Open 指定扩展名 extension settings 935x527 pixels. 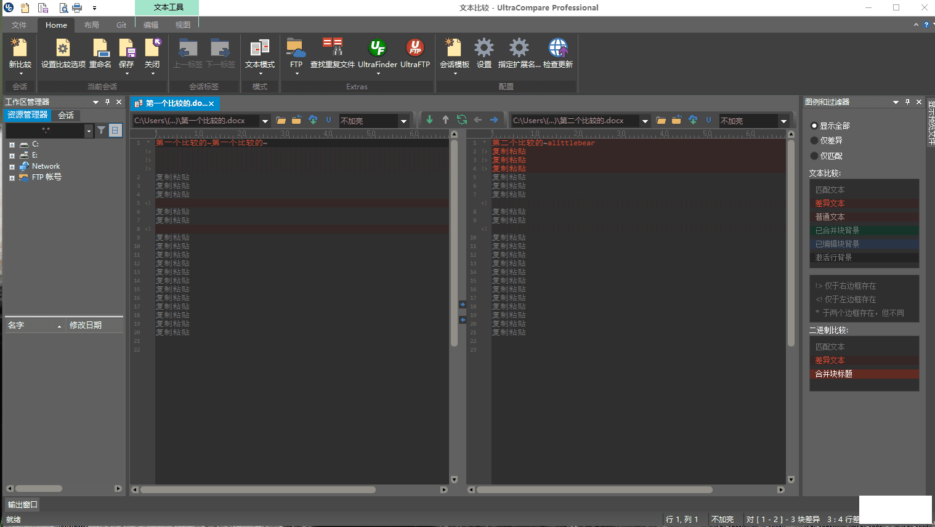(519, 48)
